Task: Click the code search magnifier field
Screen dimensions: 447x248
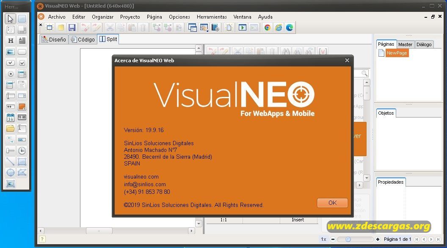Action: click(361, 73)
